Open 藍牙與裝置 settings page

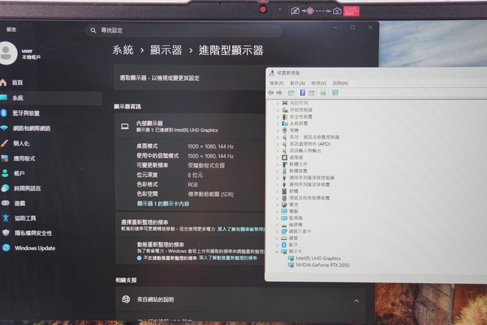[26, 114]
